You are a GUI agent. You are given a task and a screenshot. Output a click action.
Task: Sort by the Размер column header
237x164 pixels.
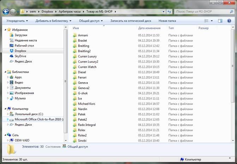coord(207,28)
